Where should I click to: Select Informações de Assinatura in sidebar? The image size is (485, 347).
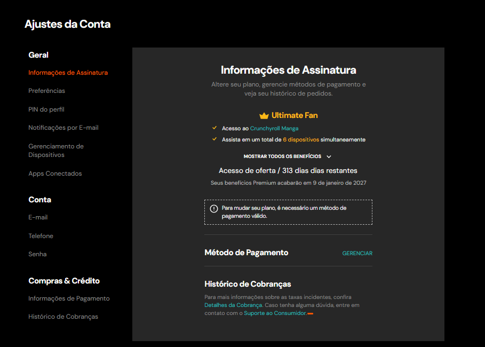68,72
